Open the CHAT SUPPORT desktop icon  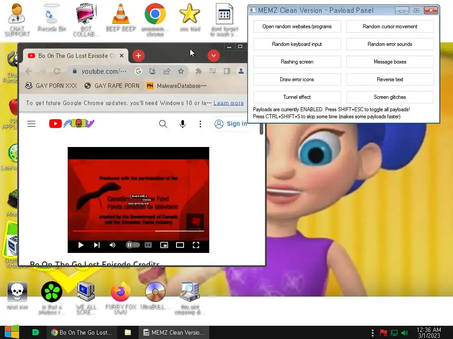tap(17, 19)
